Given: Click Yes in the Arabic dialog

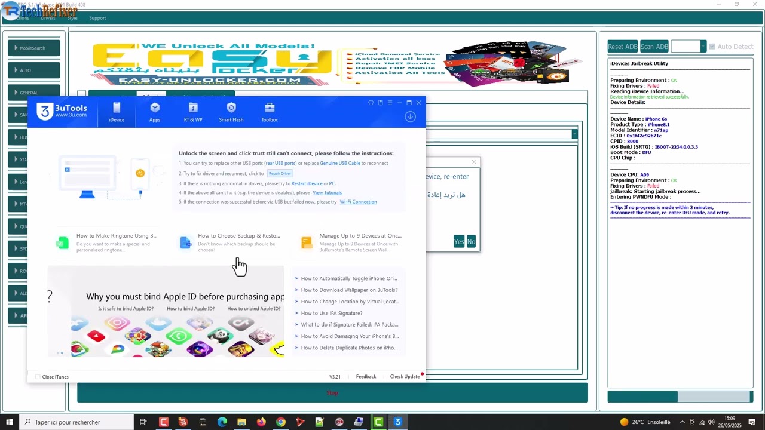Looking at the screenshot, I should (459, 242).
